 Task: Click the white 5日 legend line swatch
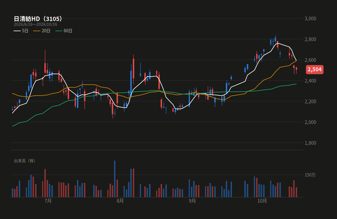coord(17,31)
